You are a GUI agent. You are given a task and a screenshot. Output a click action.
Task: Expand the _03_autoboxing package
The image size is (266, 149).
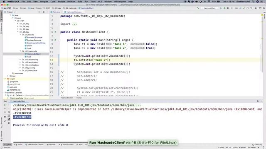pos(20,60)
